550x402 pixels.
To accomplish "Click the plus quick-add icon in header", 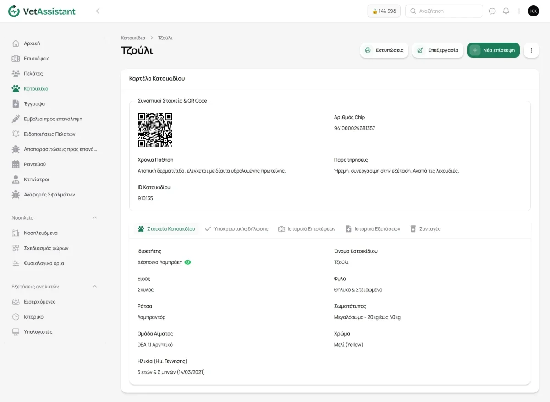I will pos(519,11).
